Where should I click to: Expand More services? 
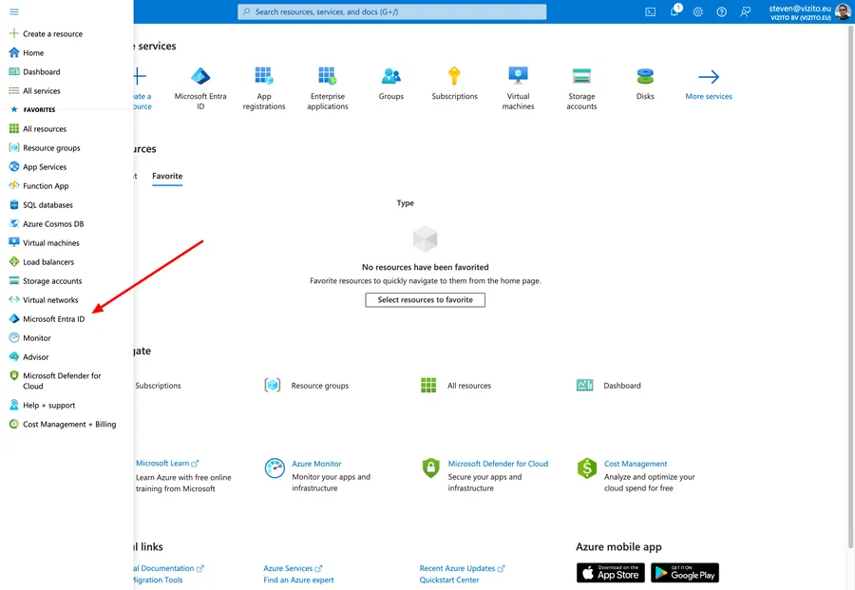click(x=708, y=84)
